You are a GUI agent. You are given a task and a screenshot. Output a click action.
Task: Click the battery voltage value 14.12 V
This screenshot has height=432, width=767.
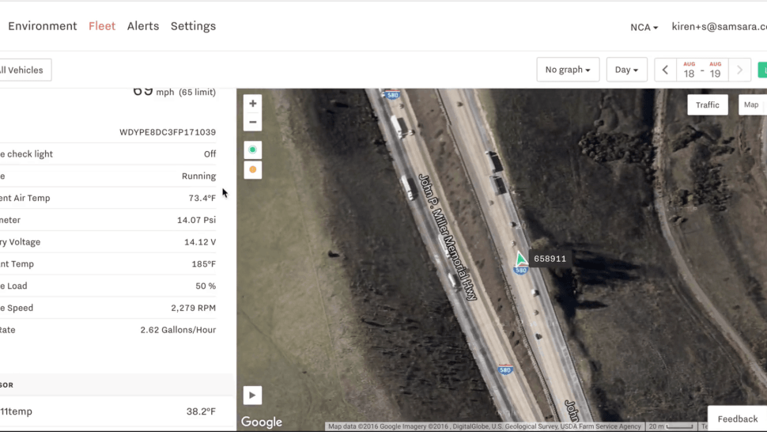(200, 242)
